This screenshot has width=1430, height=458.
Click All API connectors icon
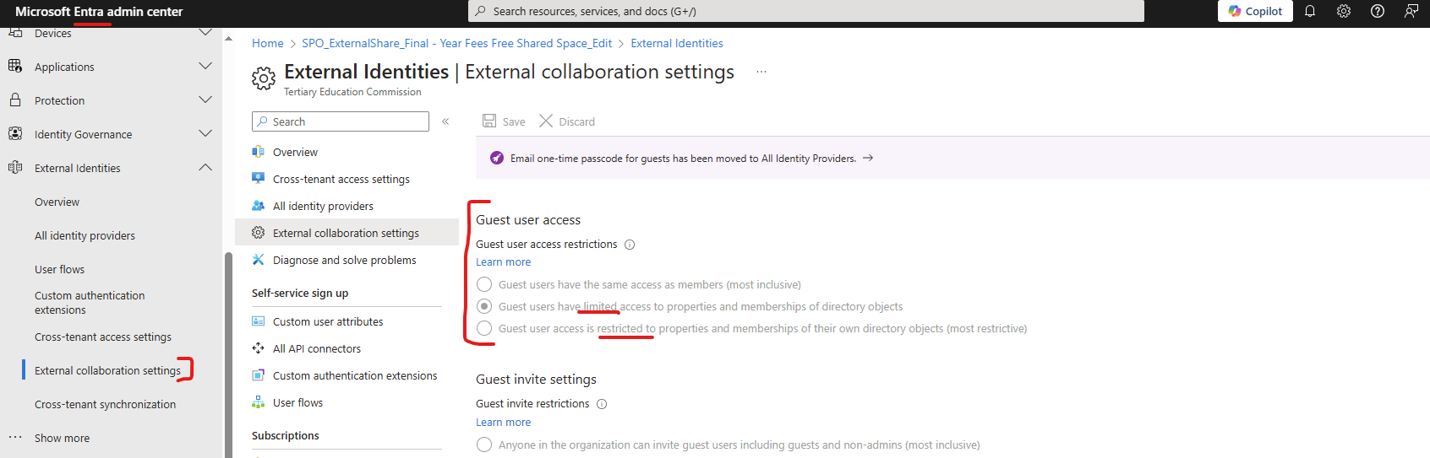tap(259, 348)
